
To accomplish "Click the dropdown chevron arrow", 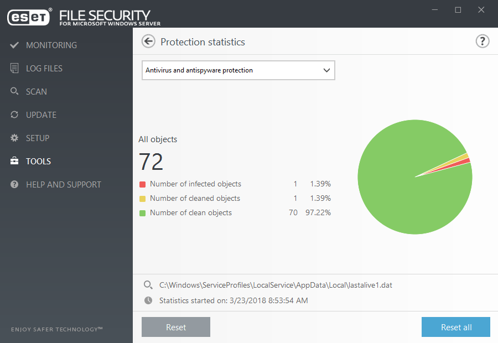I will [x=326, y=70].
